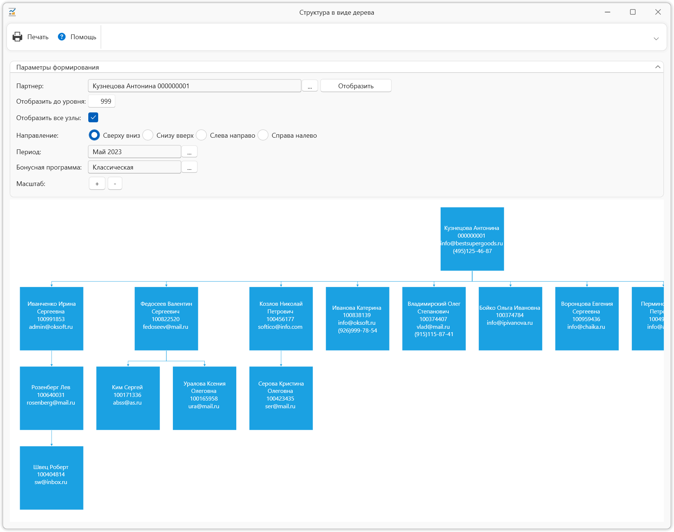Viewport: 674px width, 532px height.
Task: Expand the toolbar overflow chevron
Action: click(x=656, y=38)
